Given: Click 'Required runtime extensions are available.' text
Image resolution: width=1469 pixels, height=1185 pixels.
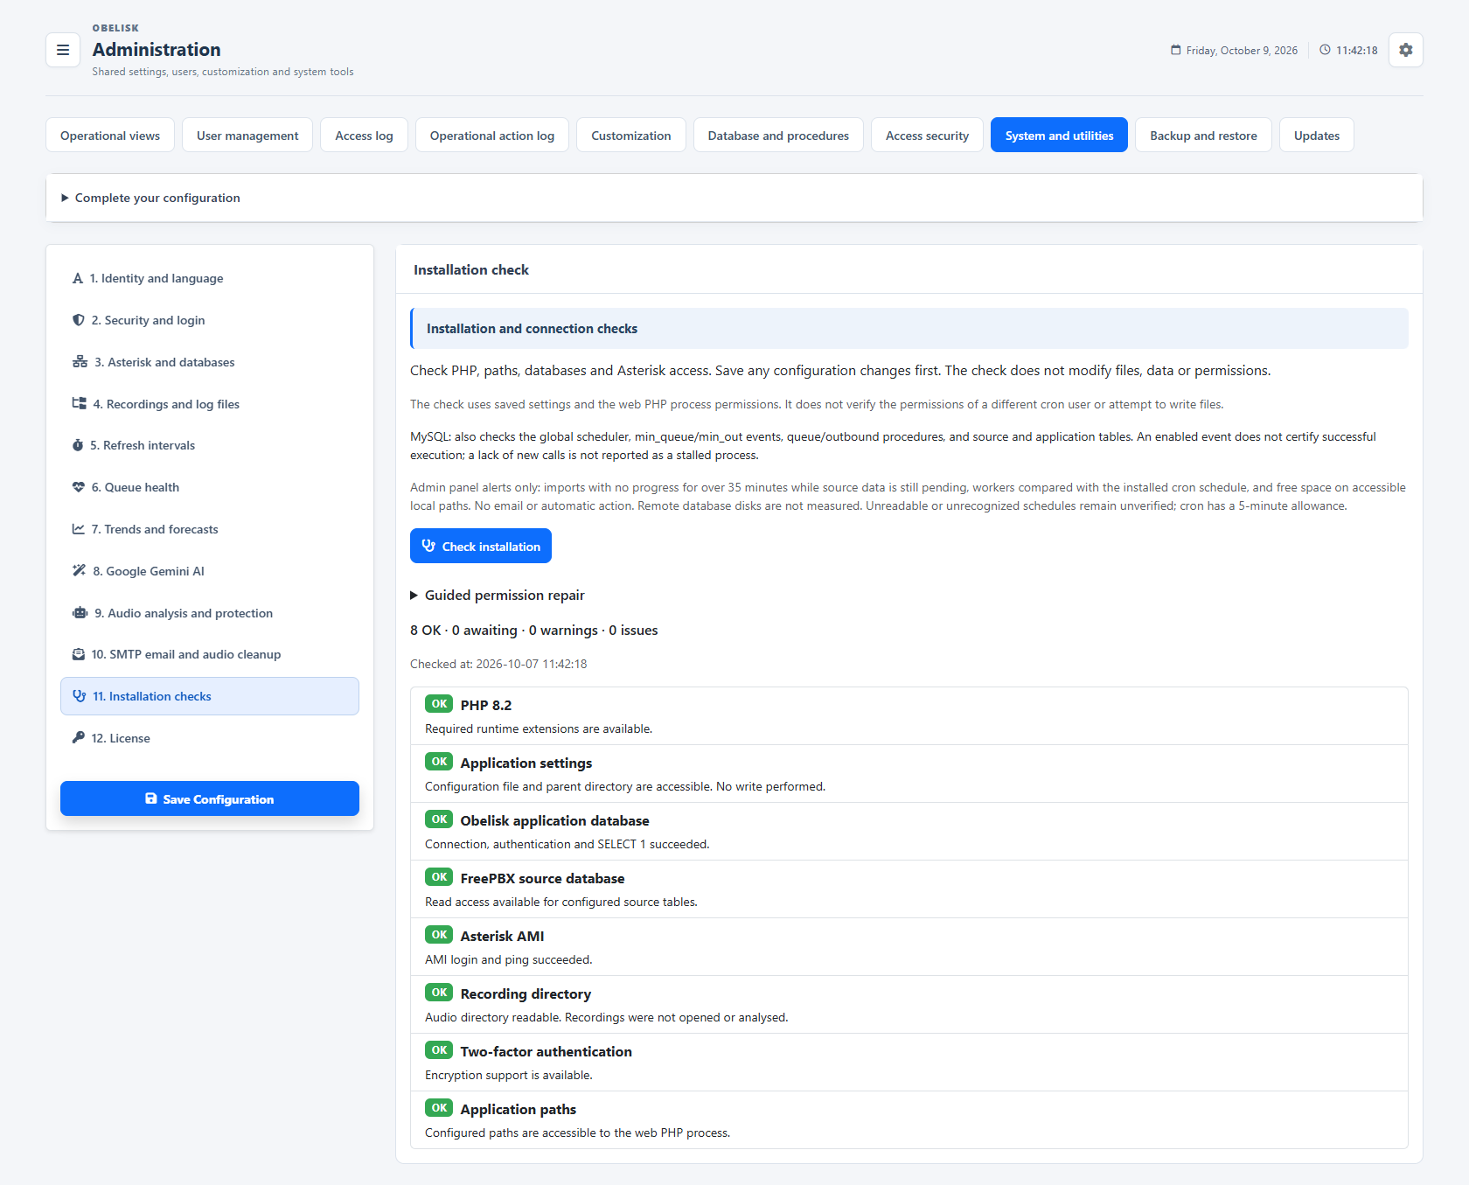Looking at the screenshot, I should coord(539,728).
